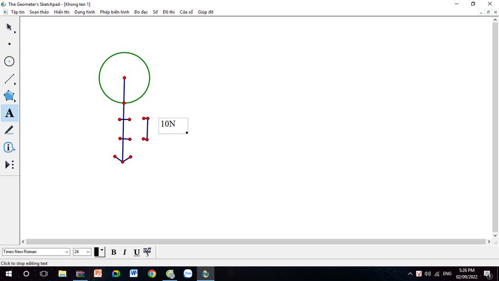Click the Unikey V tray icon
Image resolution: width=499 pixels, height=281 pixels.
click(419, 274)
